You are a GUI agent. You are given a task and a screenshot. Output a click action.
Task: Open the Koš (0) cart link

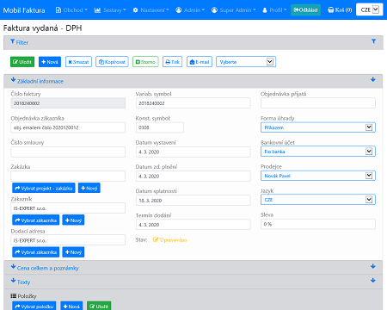coord(340,10)
